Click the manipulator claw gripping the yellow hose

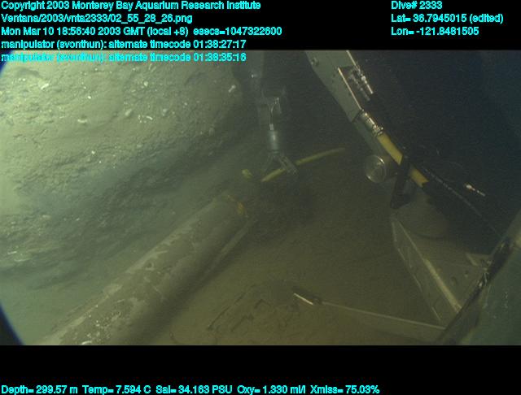[280, 162]
